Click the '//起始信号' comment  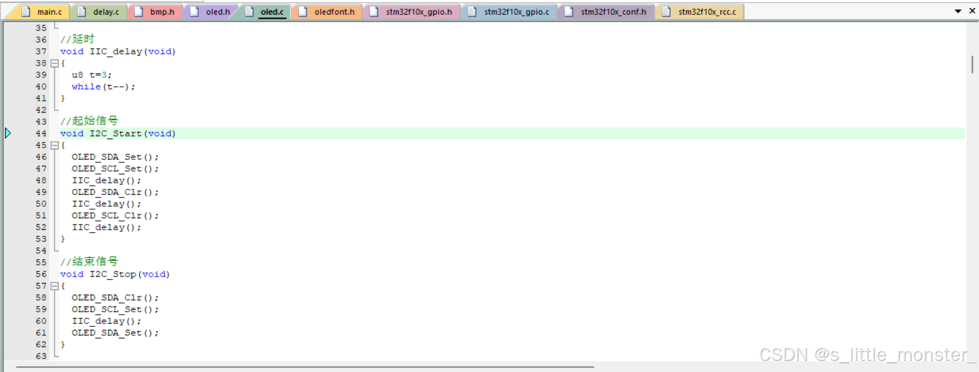click(x=89, y=121)
